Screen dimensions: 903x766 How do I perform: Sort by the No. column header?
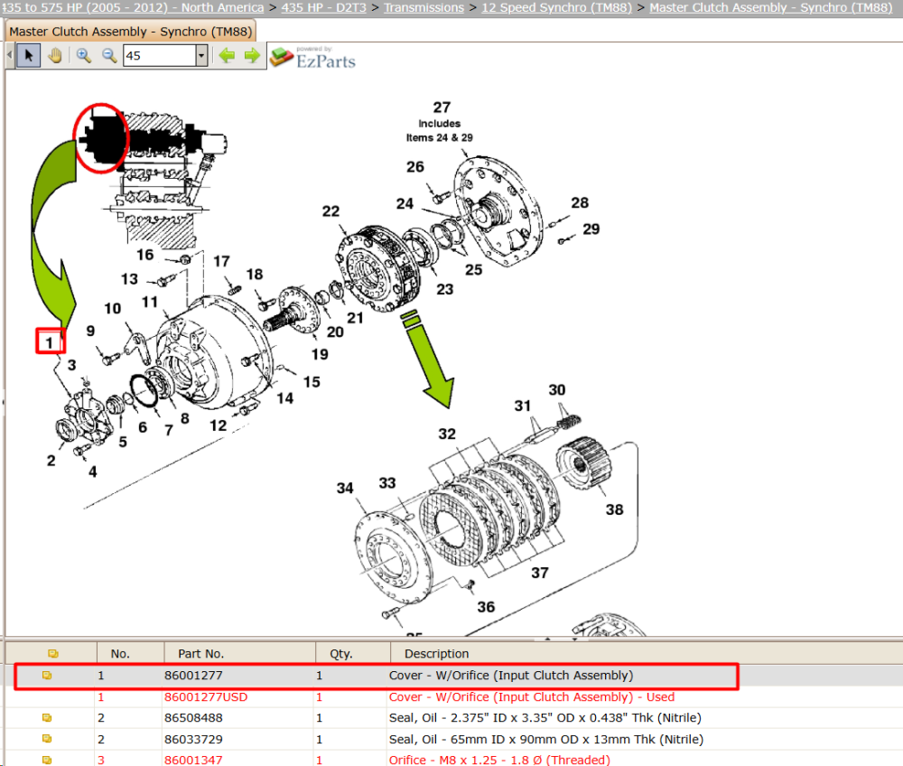(131, 654)
